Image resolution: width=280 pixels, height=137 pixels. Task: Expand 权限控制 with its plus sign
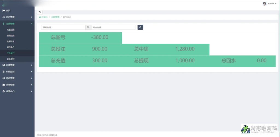point(32,72)
